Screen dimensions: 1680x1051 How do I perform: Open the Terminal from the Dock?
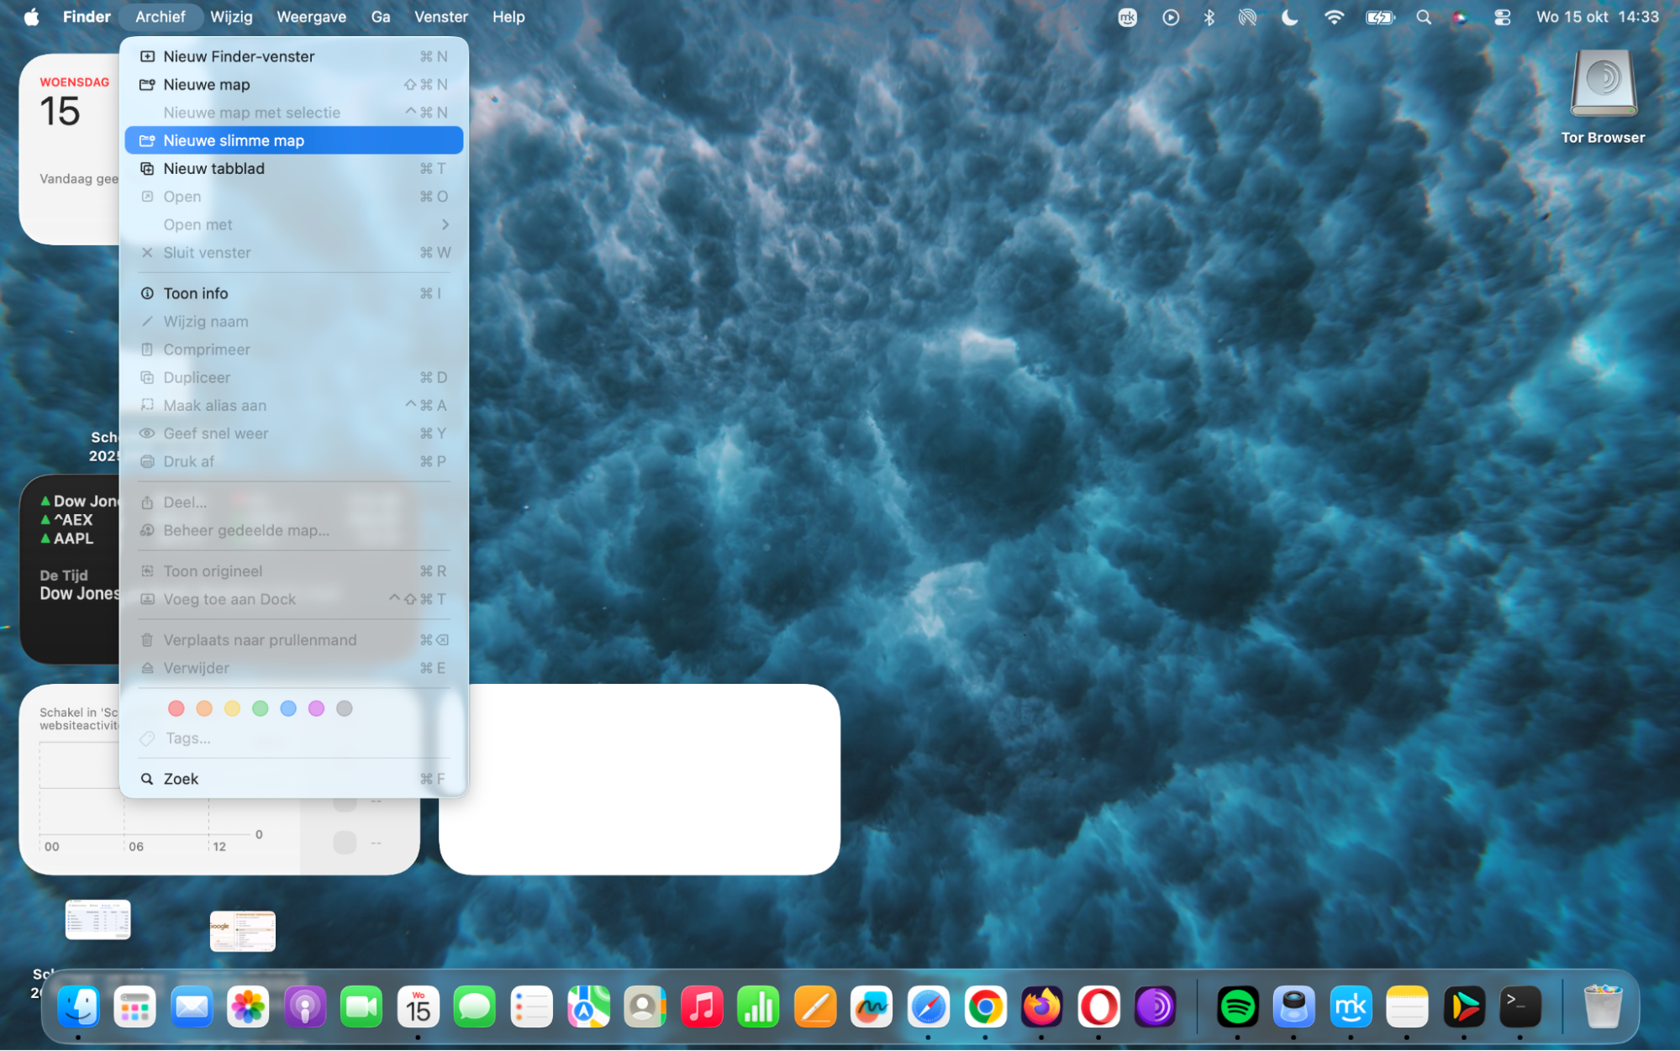coord(1520,1006)
